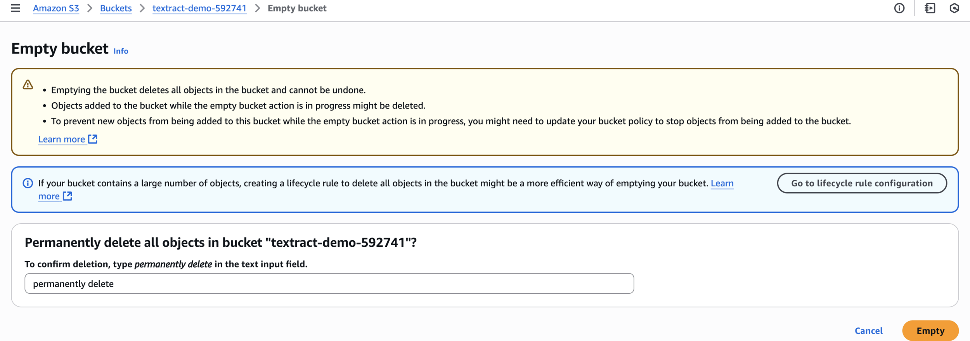Image resolution: width=970 pixels, height=341 pixels.
Task: Open the info panel circle icon
Action: [x=899, y=8]
